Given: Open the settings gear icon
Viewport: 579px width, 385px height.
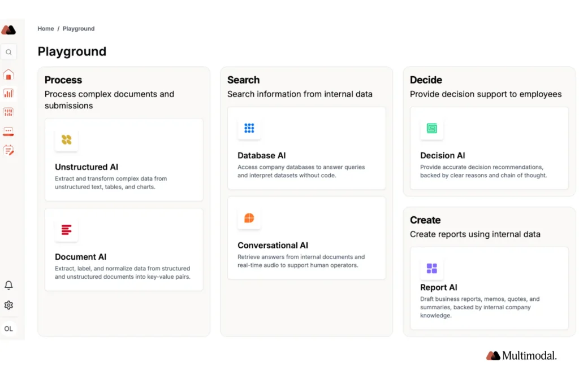Looking at the screenshot, I should coord(8,305).
